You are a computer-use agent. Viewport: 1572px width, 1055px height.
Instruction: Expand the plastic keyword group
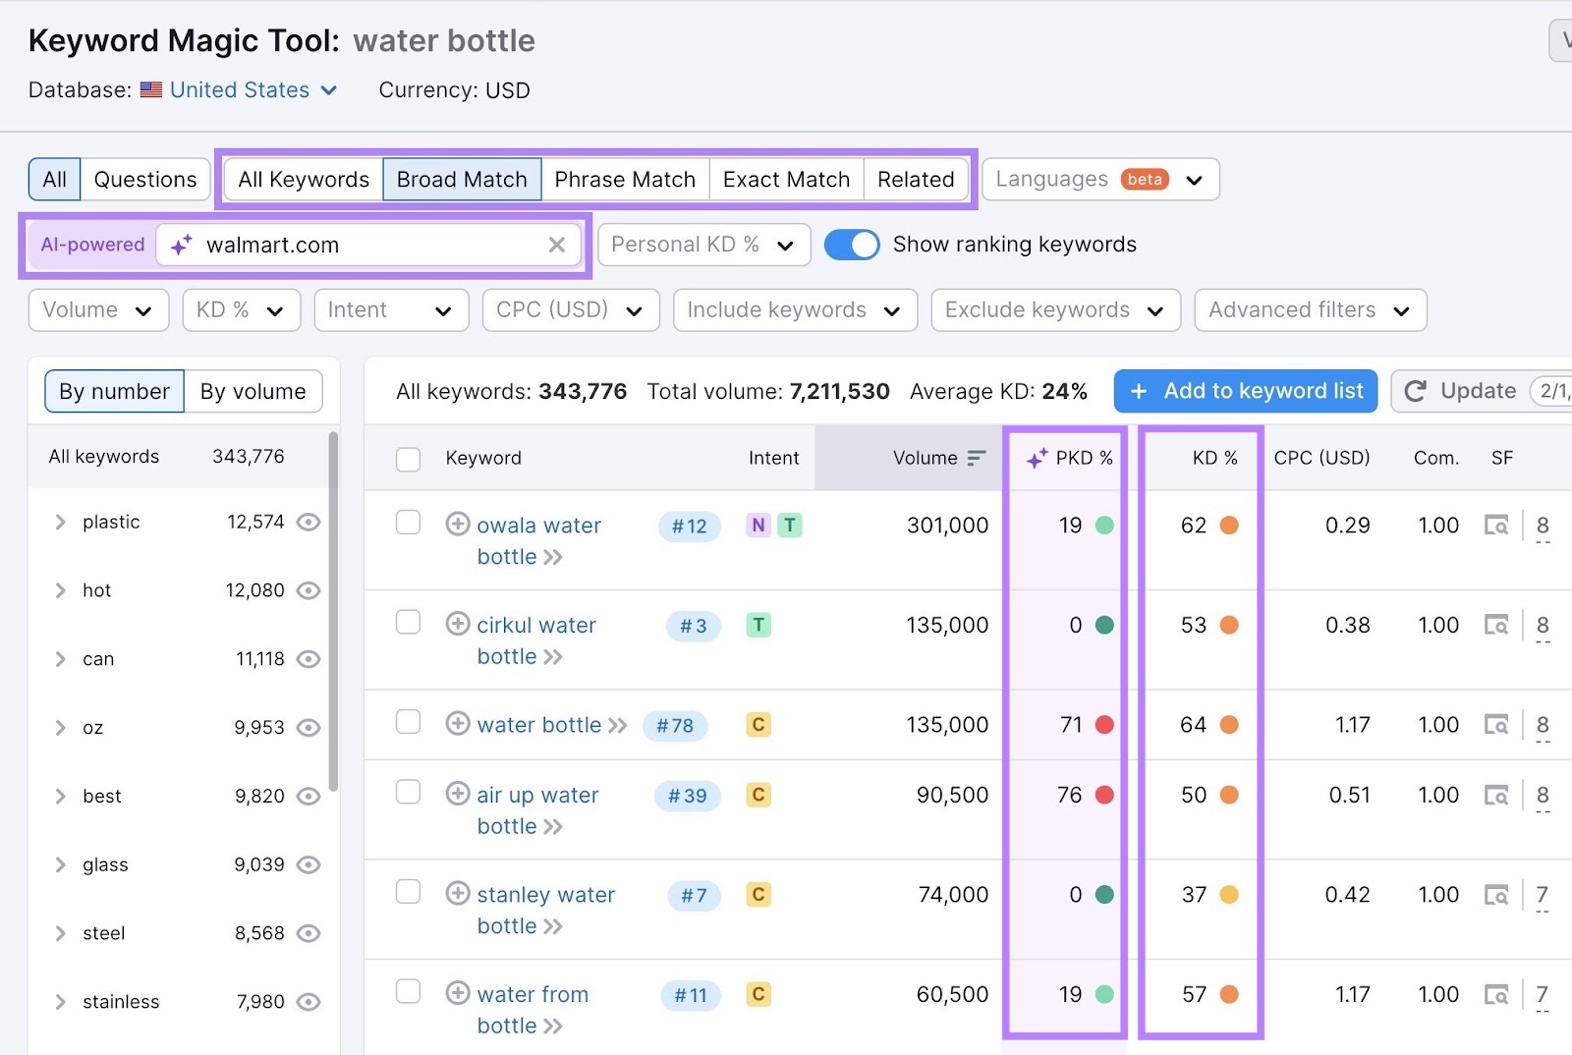point(60,522)
